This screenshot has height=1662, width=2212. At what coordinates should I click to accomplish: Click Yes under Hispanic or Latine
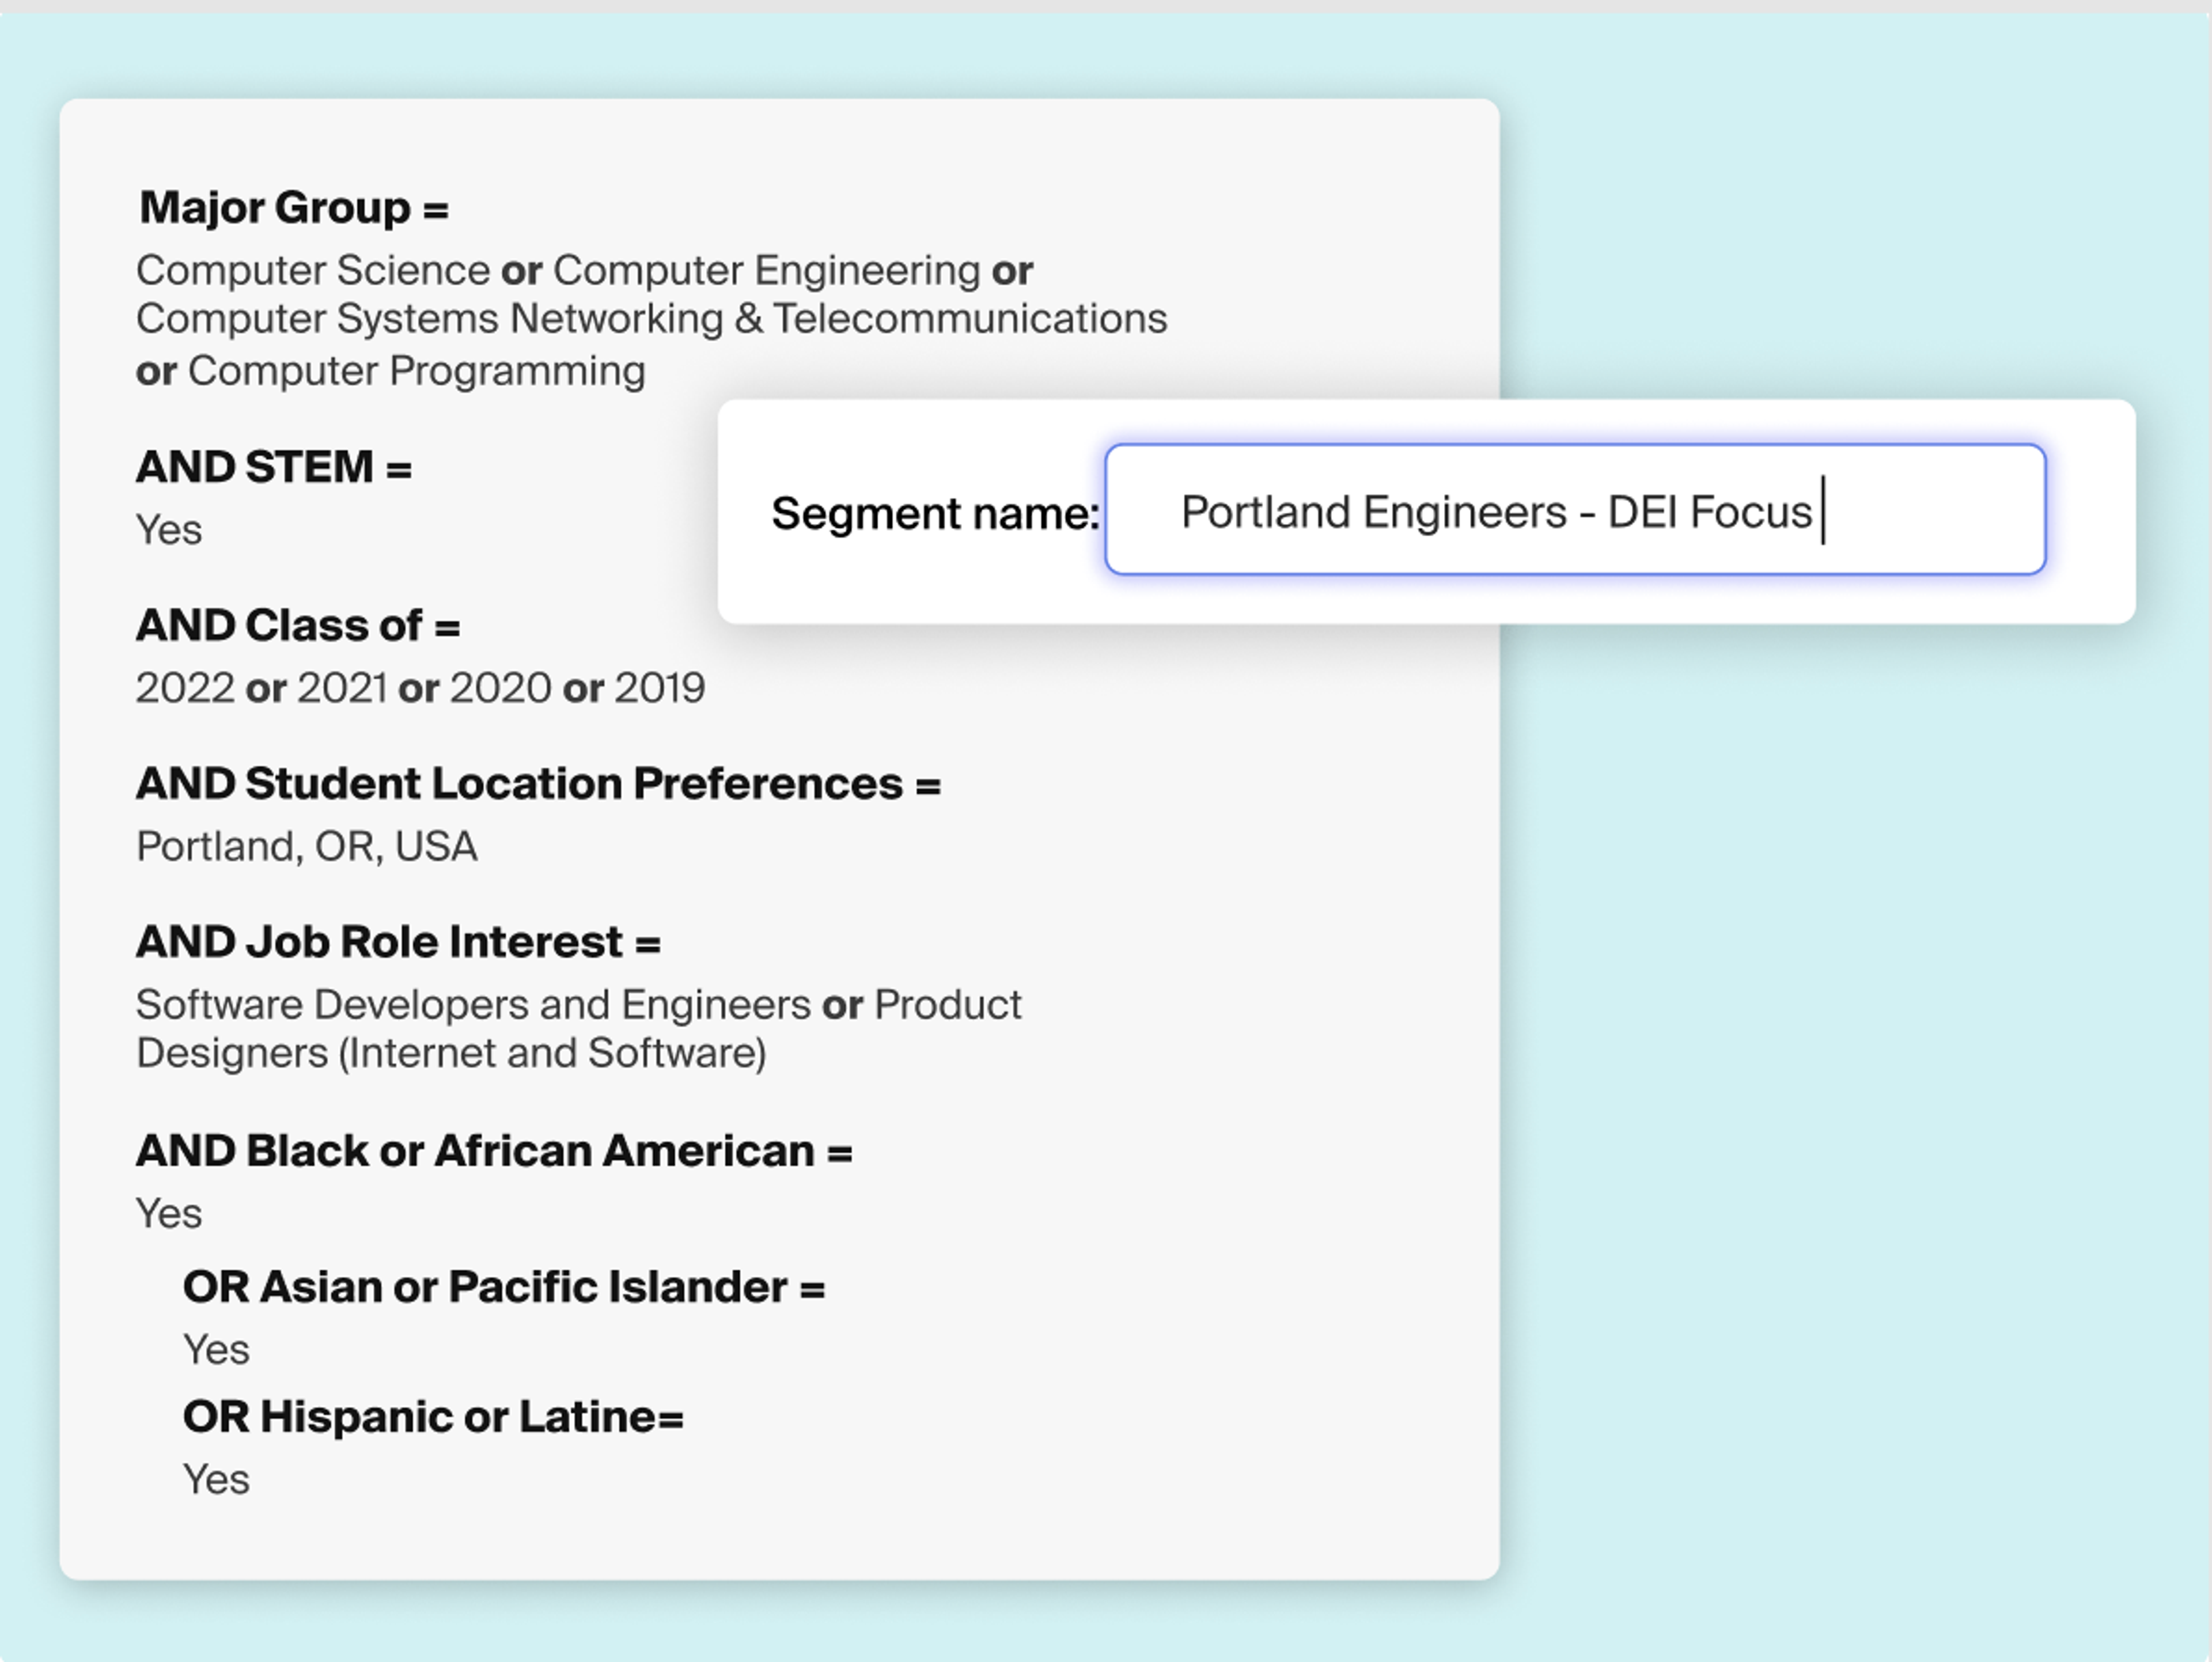[x=216, y=1480]
